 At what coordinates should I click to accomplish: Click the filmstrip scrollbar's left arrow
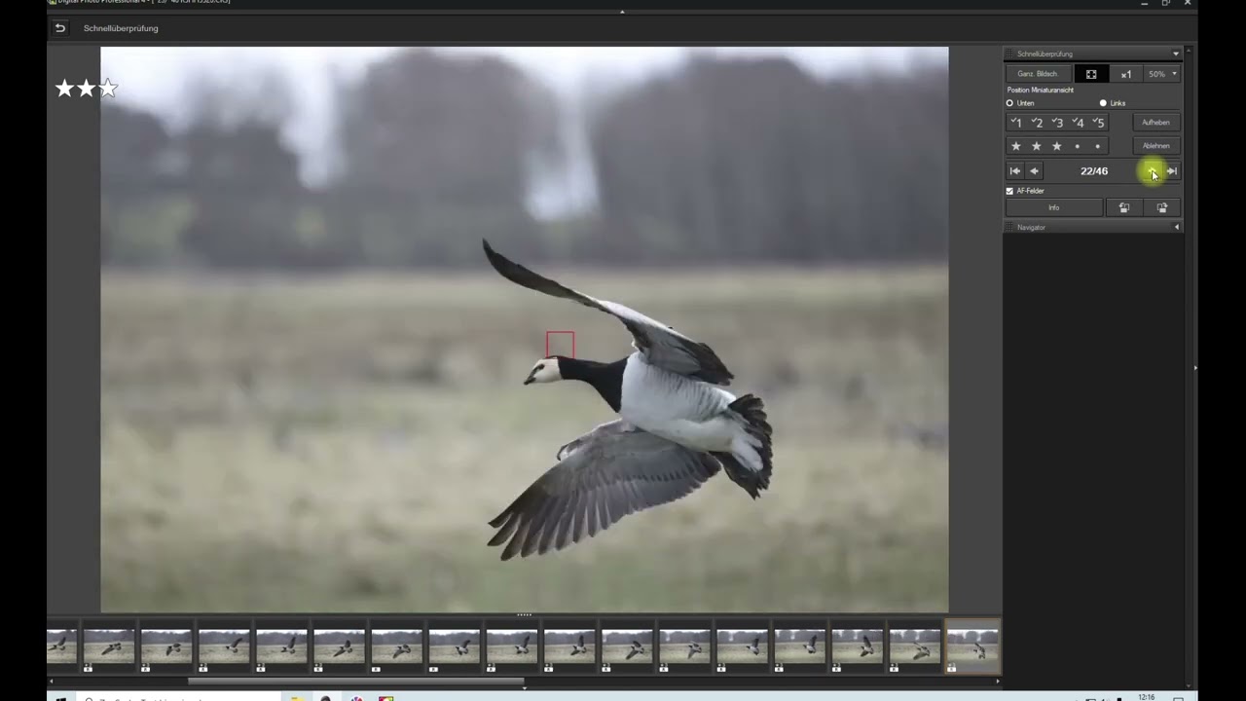click(51, 682)
